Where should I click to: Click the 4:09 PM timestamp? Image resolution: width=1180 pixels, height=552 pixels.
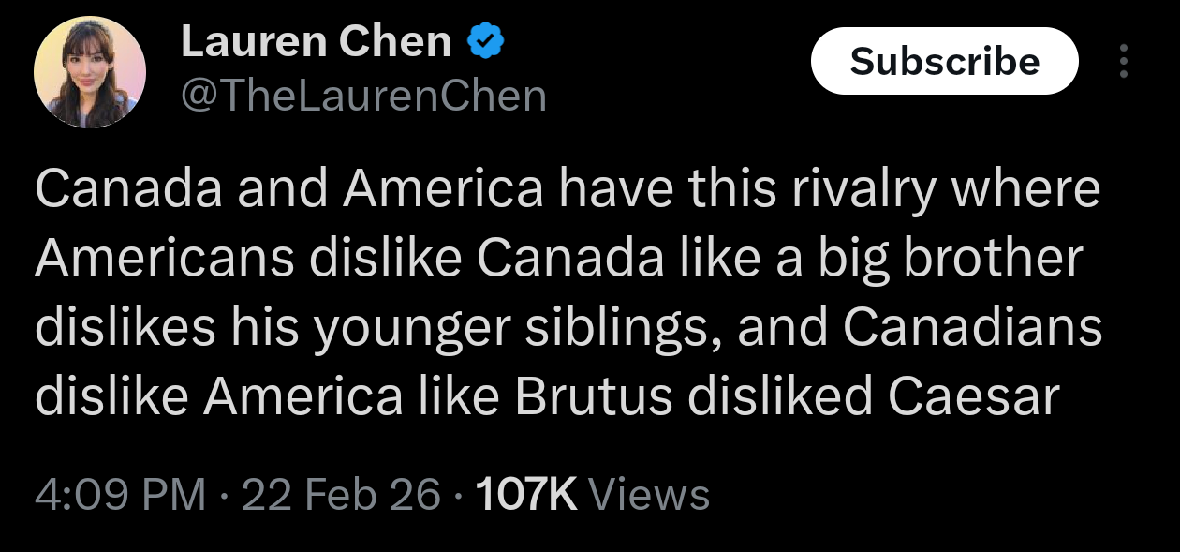(120, 494)
